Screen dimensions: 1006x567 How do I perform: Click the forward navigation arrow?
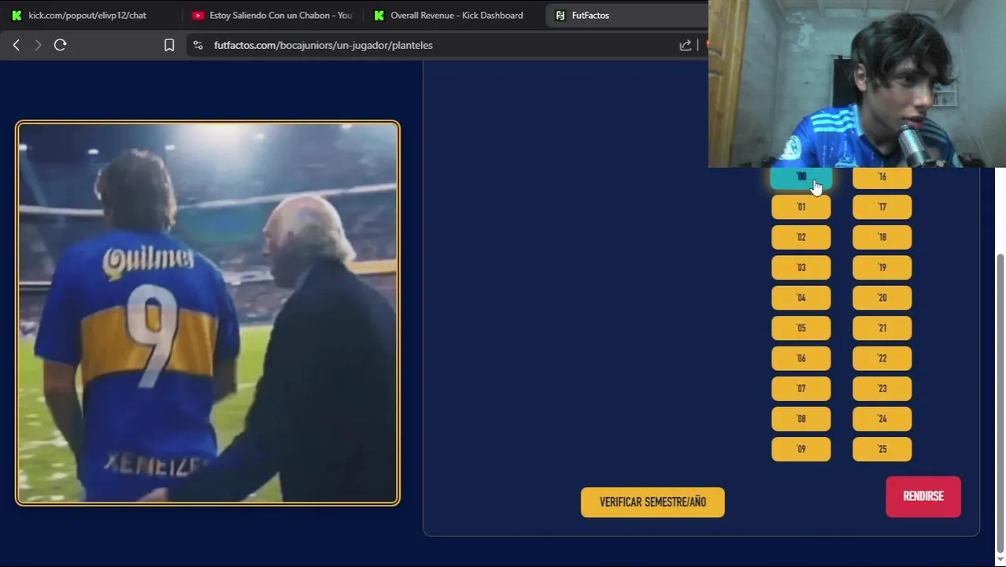click(37, 45)
